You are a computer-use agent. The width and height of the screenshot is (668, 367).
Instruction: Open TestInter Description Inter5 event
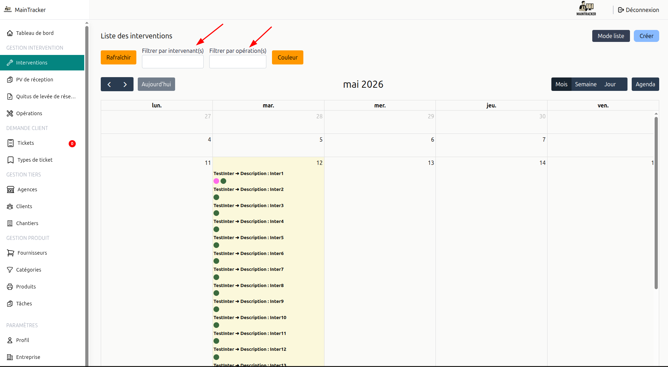(x=248, y=238)
